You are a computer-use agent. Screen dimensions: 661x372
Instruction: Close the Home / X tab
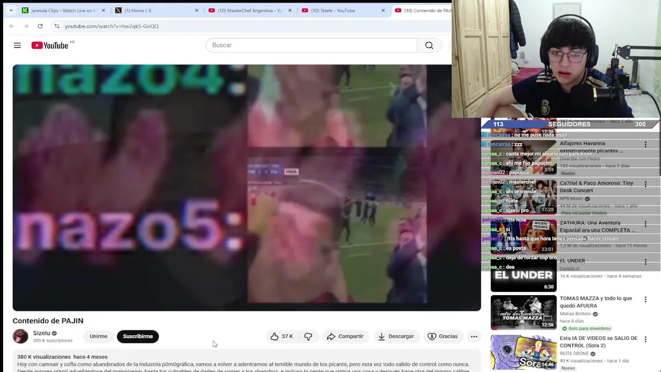[x=196, y=10]
